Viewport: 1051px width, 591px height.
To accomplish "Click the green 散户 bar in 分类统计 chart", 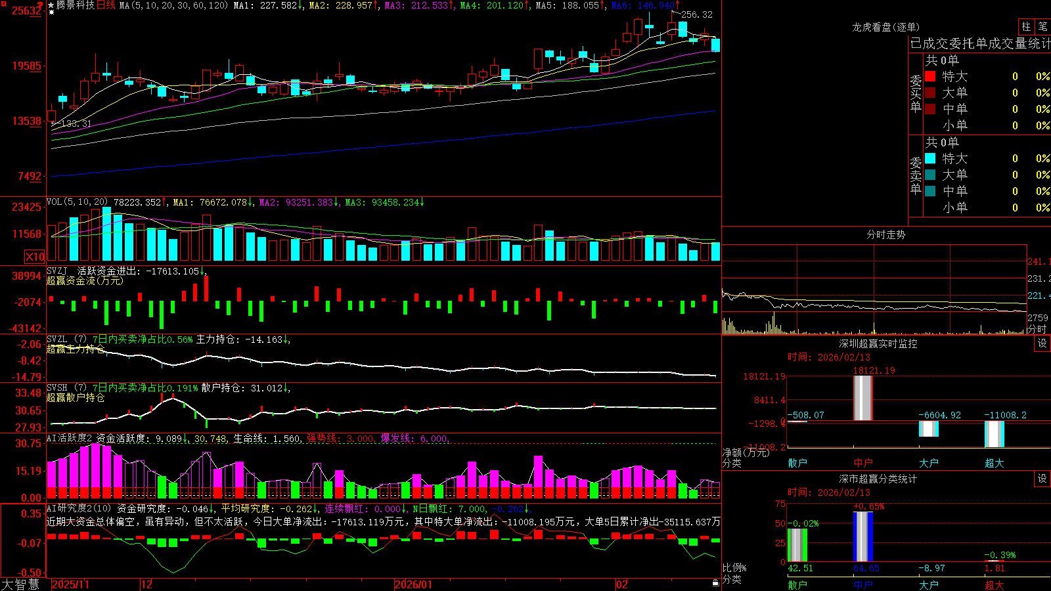I will pos(797,545).
